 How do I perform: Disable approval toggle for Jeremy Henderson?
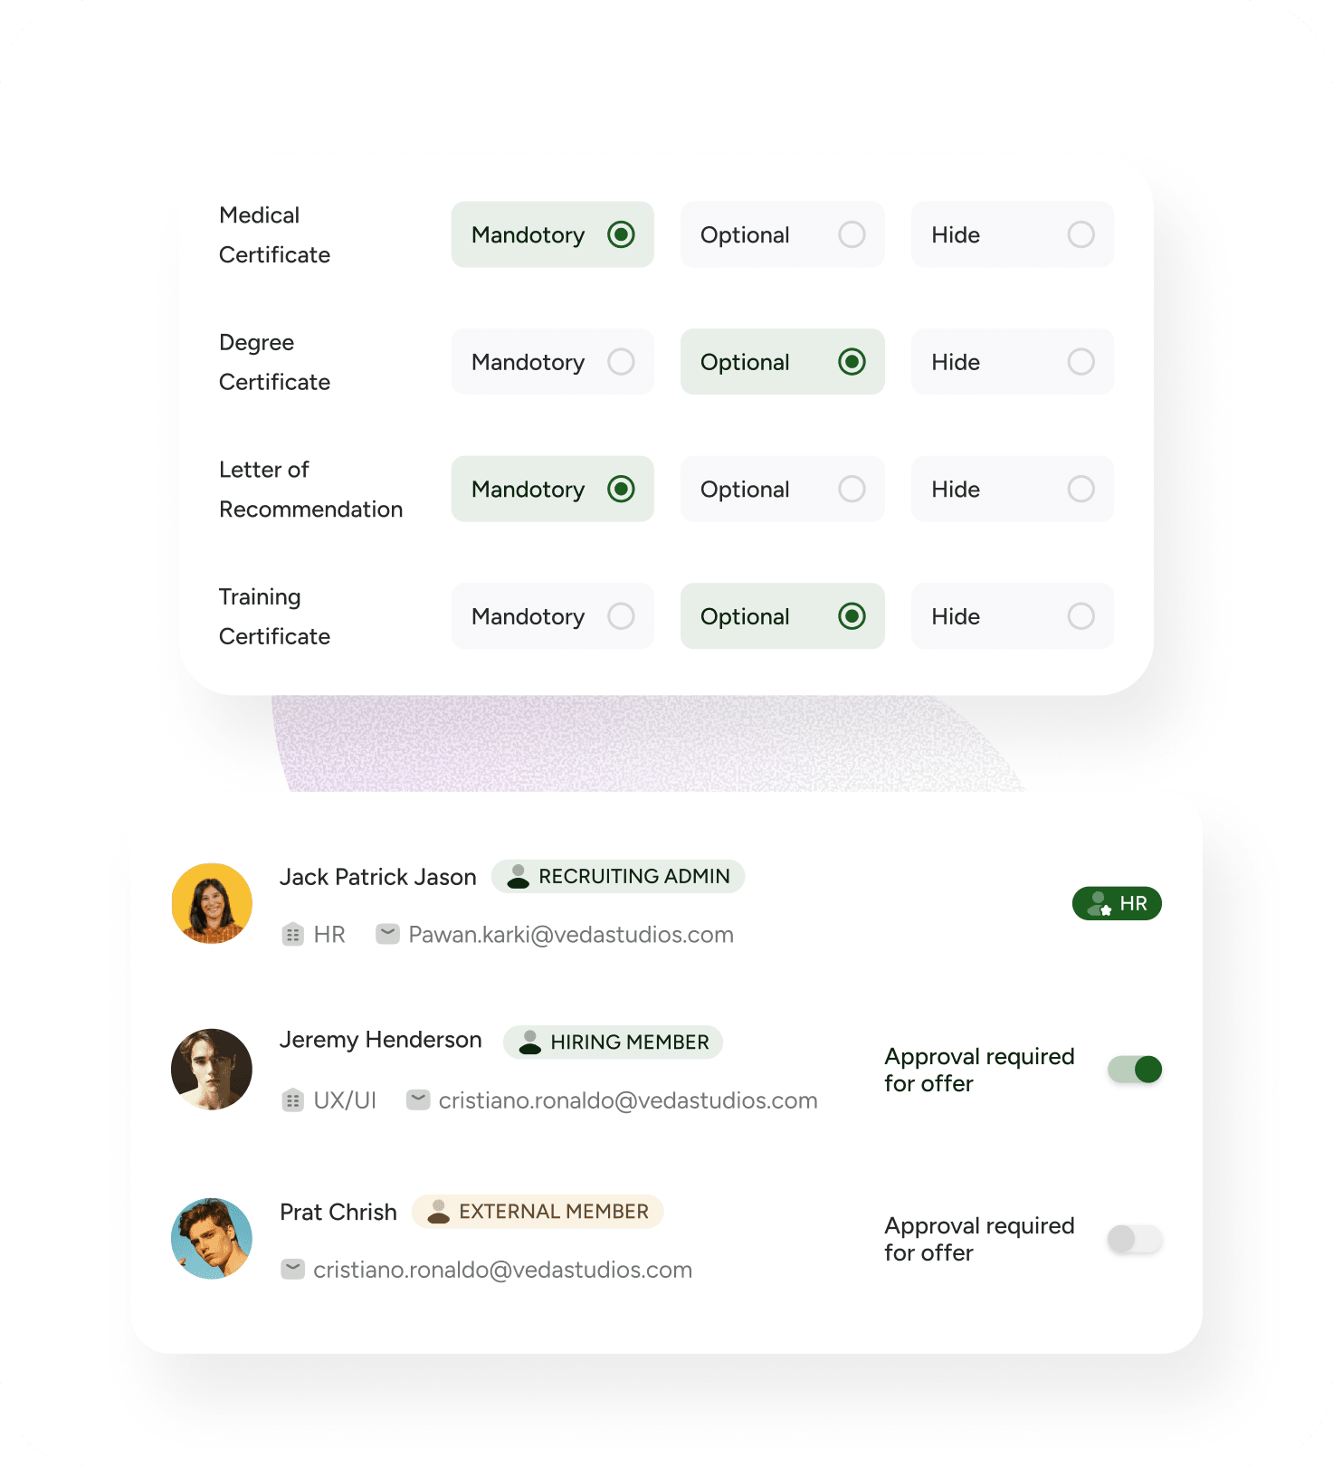tap(1135, 1070)
